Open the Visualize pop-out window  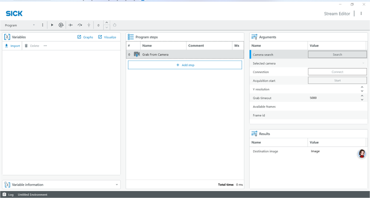(107, 37)
